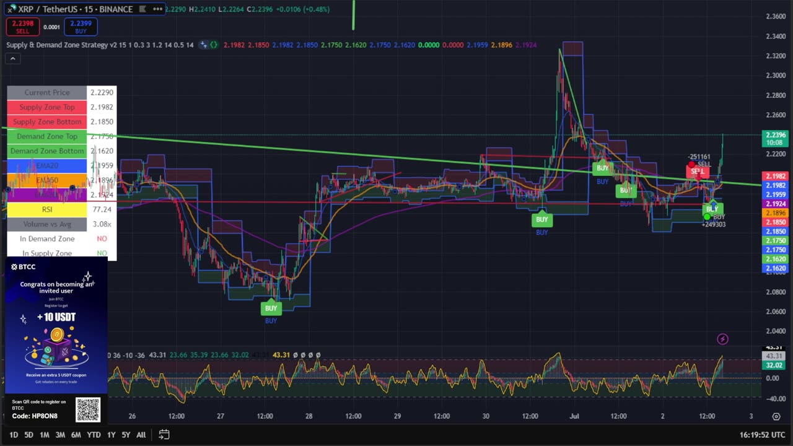Click the close price C2.2396 readout
The height and width of the screenshot is (446, 793).
[260, 9]
